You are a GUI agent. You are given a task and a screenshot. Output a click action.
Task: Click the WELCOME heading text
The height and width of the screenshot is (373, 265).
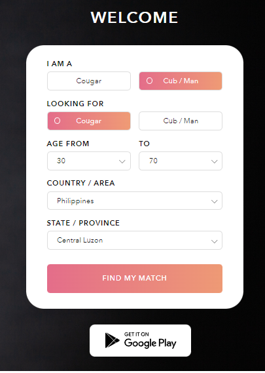coord(134,17)
